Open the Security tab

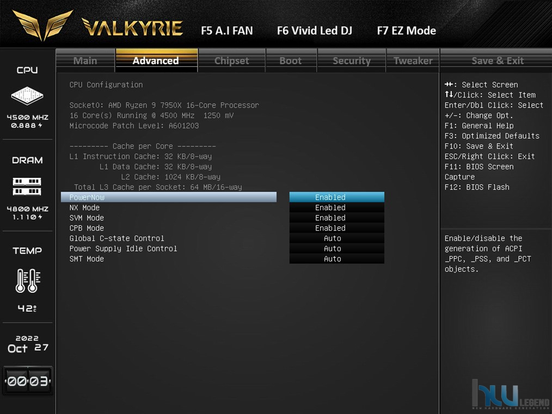[x=352, y=60]
